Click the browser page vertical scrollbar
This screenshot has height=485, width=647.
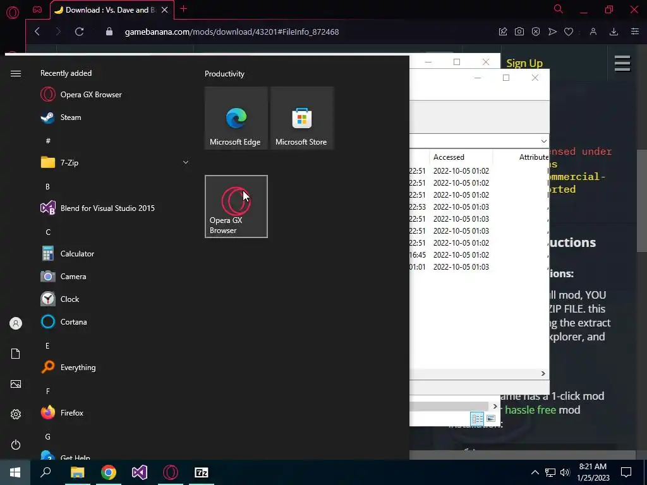[642, 200]
